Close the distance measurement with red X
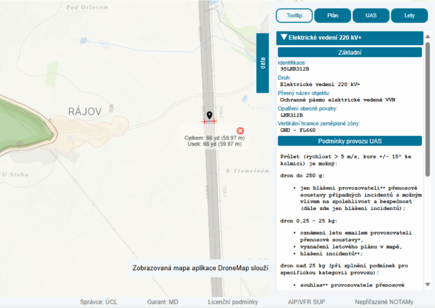This screenshot has width=435, height=308. coord(240,130)
